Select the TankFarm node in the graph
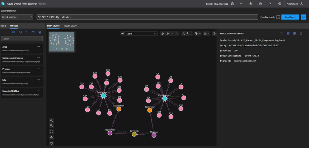Image resolution: width=309 pixels, height=148 pixels. [x=150, y=110]
